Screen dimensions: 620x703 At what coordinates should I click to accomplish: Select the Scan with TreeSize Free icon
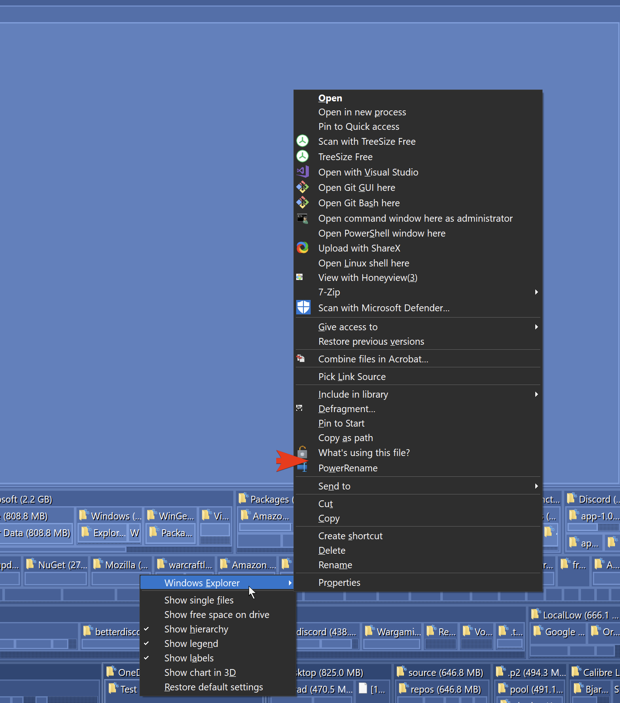point(303,141)
